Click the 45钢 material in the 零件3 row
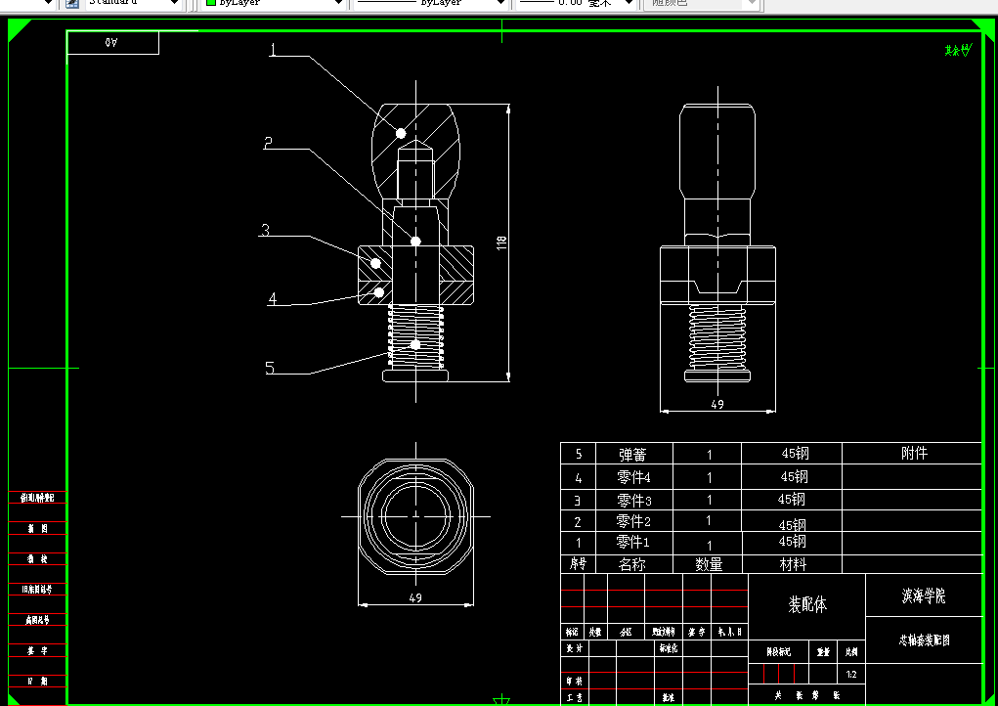The width and height of the screenshot is (998, 706). [x=791, y=499]
